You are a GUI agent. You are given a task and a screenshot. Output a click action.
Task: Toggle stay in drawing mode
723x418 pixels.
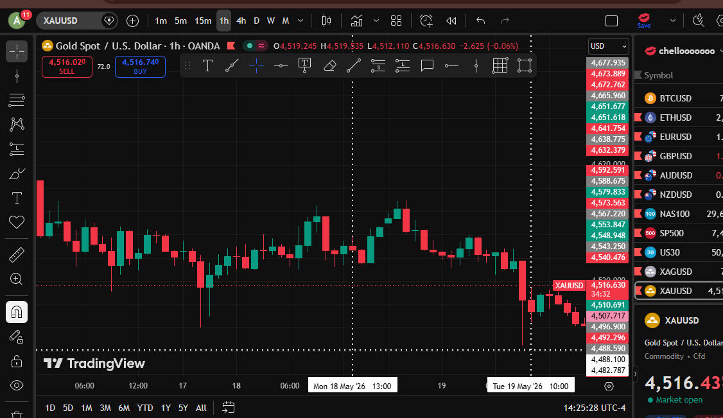pos(17,337)
